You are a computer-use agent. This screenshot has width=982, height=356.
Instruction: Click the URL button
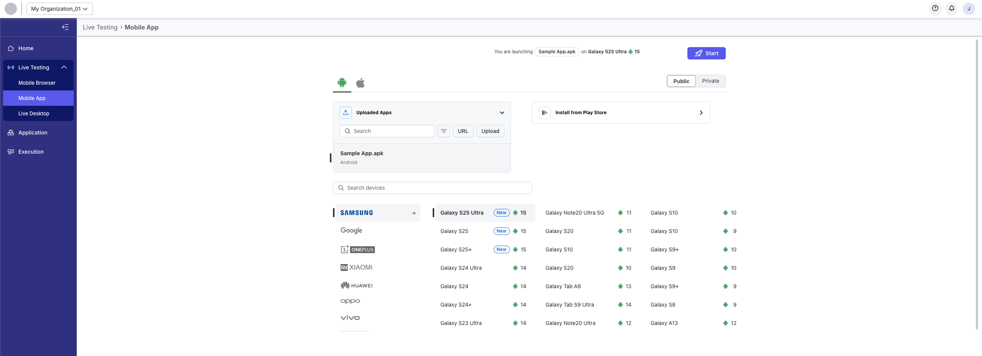click(x=463, y=131)
